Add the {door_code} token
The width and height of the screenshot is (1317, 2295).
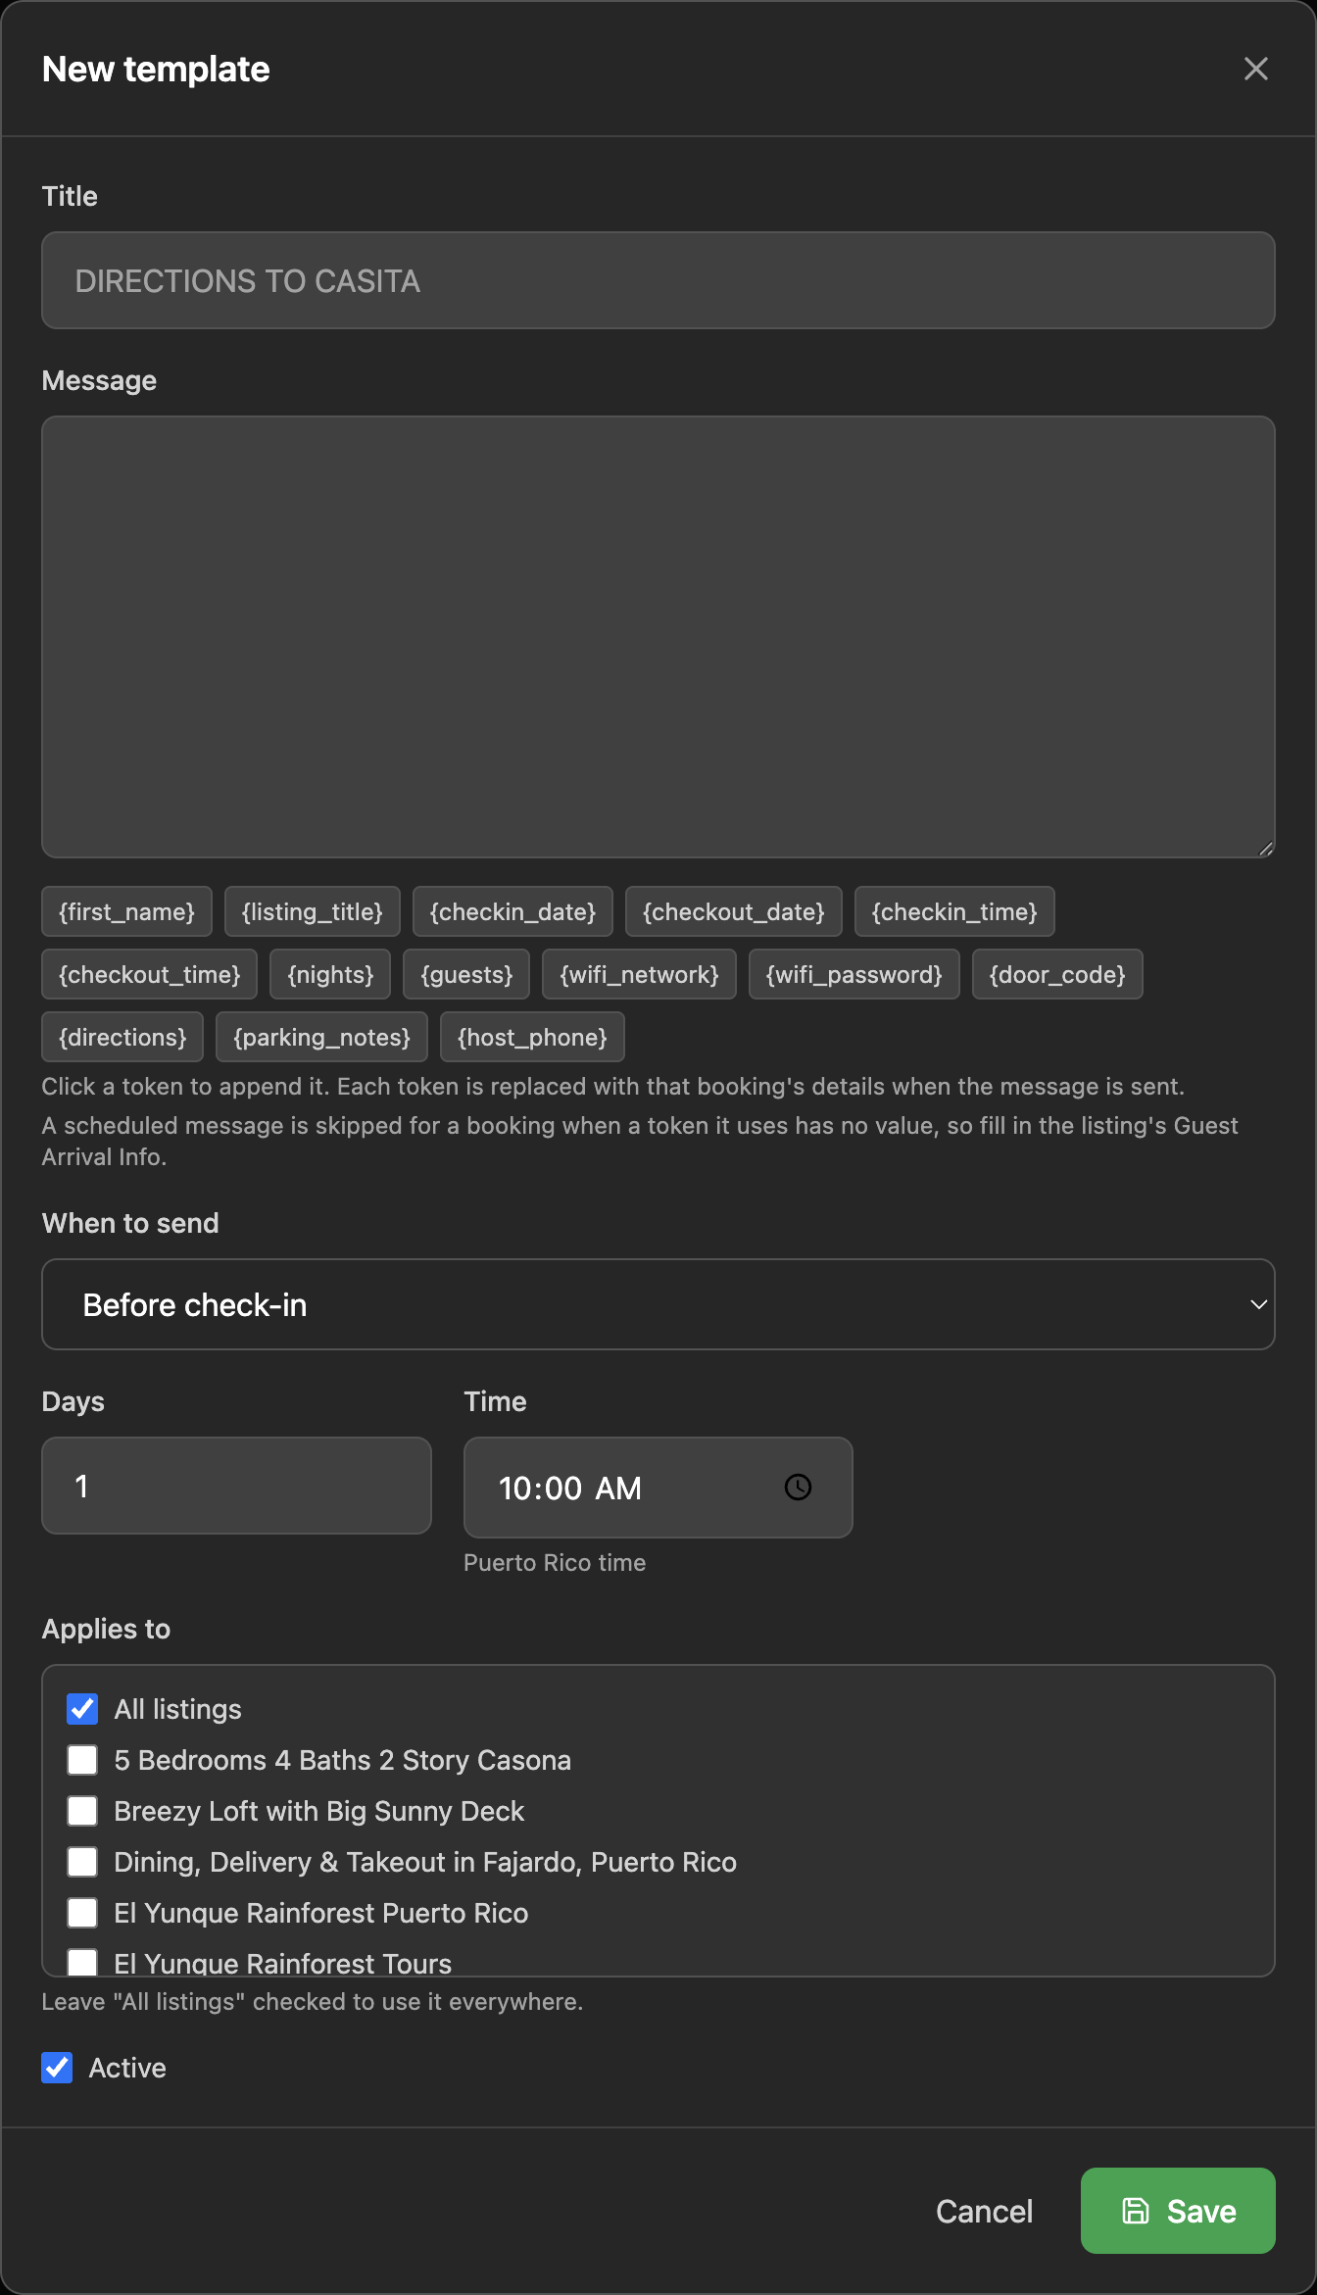pyautogui.click(x=1057, y=975)
